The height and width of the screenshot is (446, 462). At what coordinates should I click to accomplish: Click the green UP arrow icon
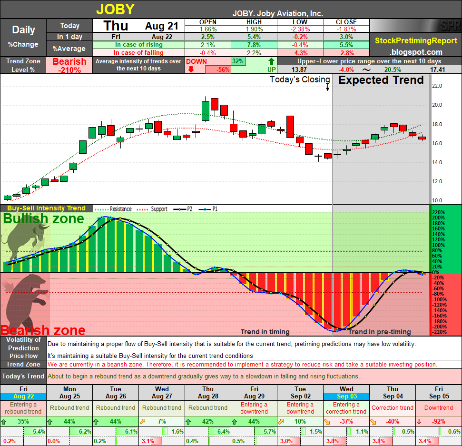pyautogui.click(x=271, y=61)
